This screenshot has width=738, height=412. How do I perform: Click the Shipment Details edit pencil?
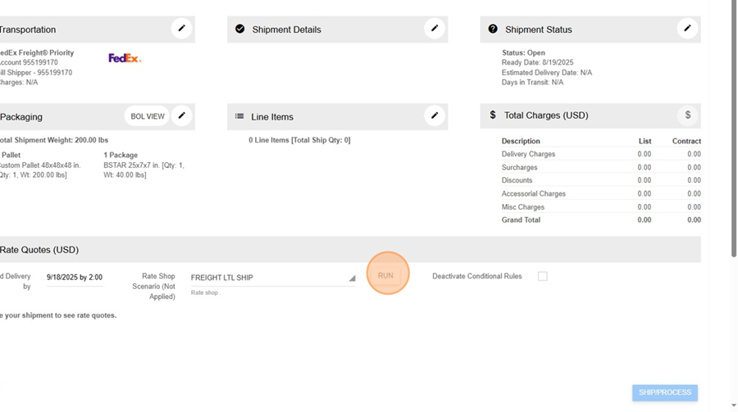(435, 29)
